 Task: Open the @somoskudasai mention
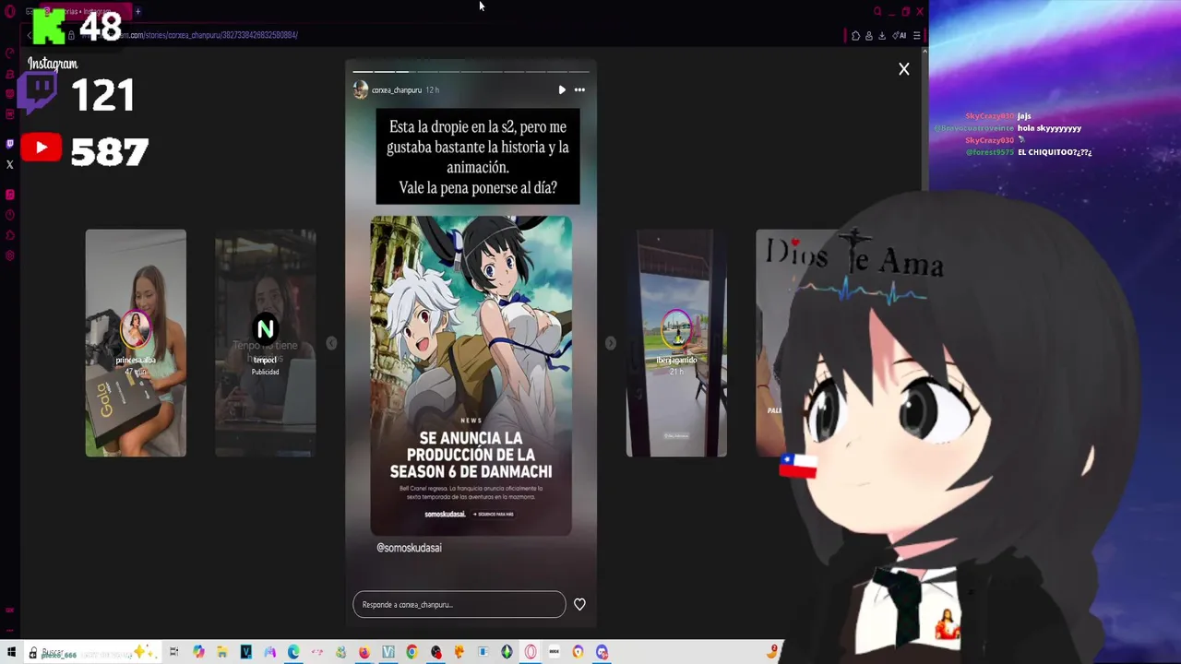409,548
